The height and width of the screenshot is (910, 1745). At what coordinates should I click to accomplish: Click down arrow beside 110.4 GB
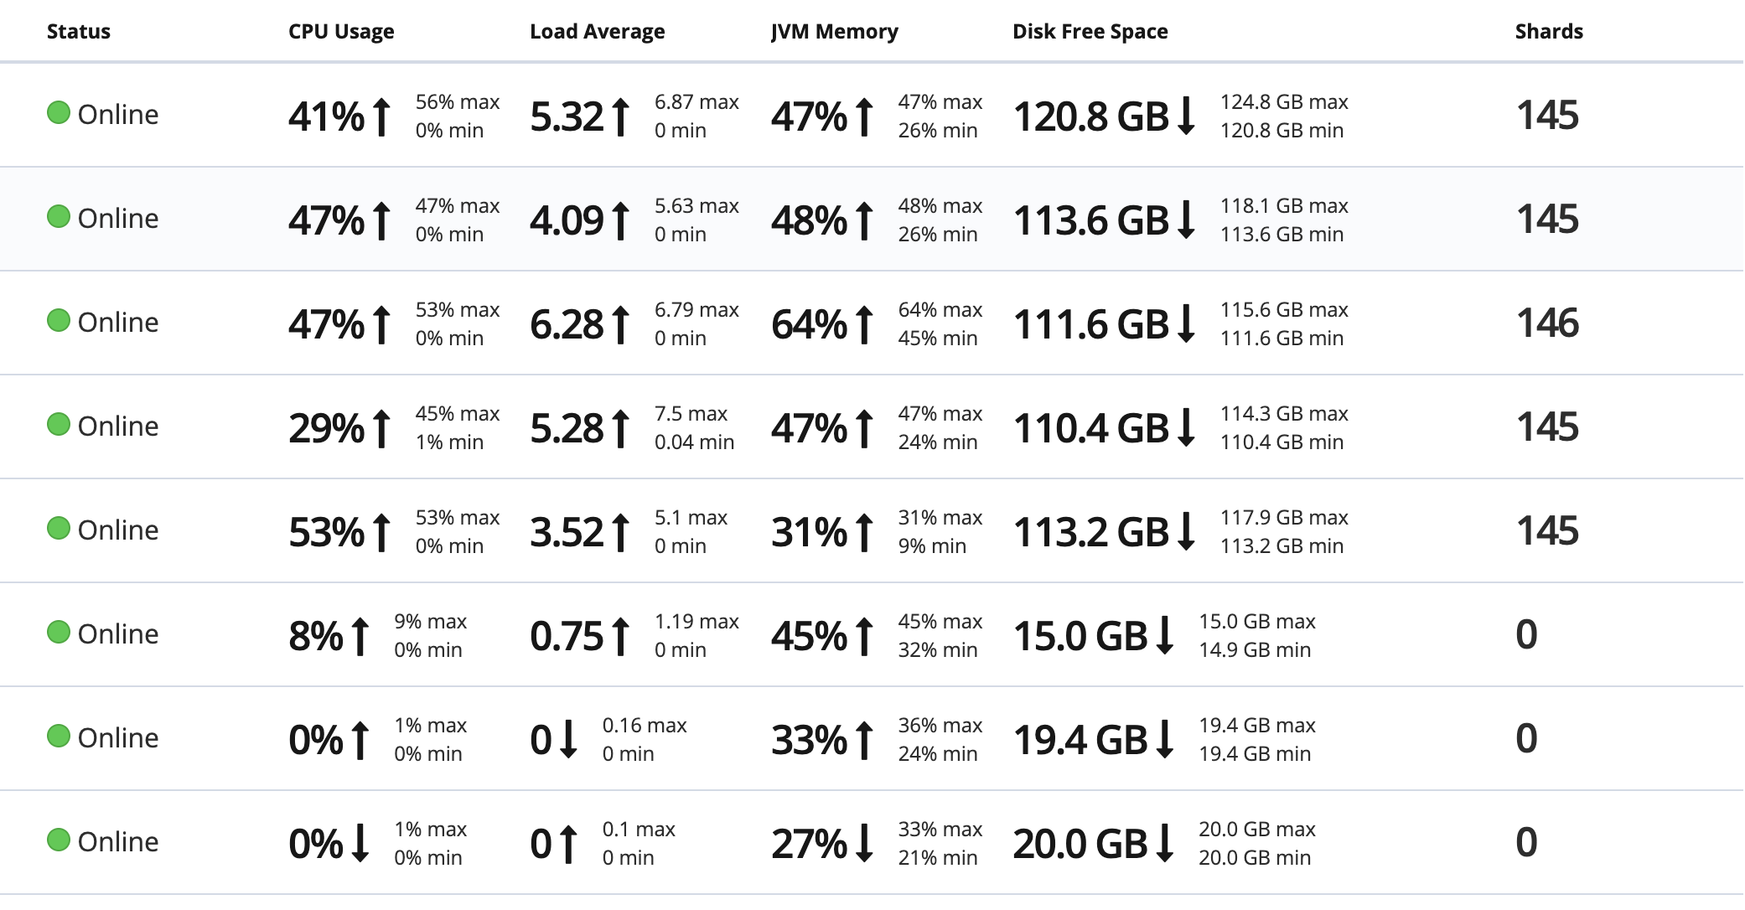click(x=1186, y=428)
